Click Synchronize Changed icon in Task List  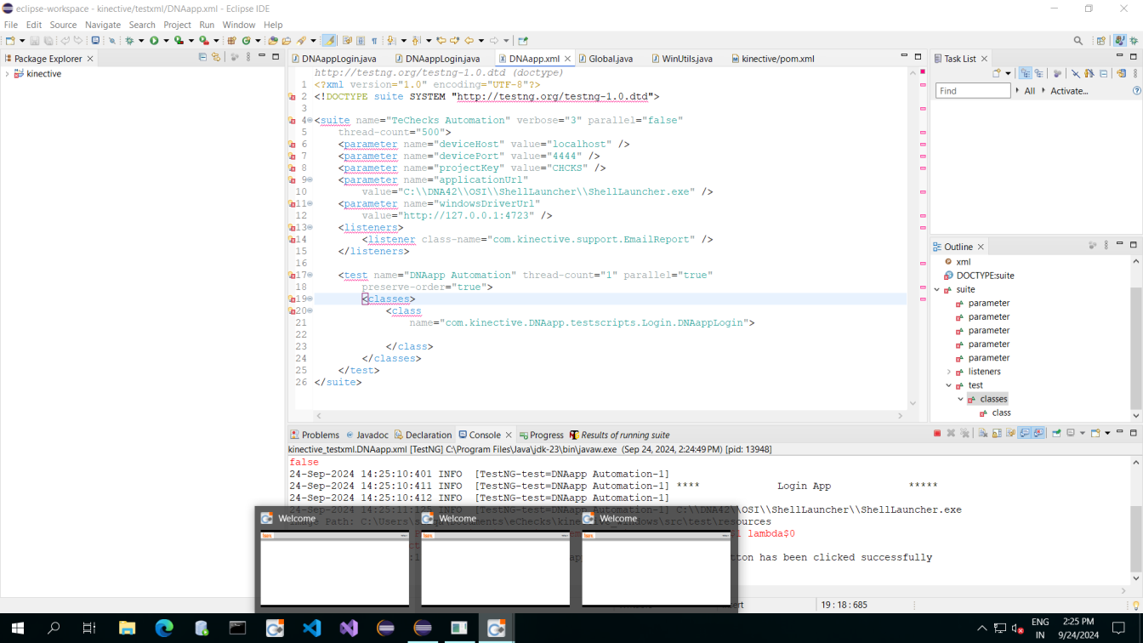click(1121, 74)
